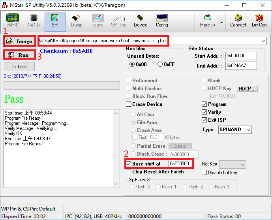Expand the image file path dropdown
272x220 pixels.
(263, 41)
